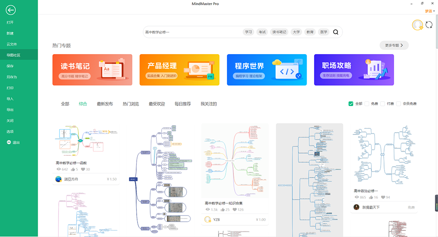This screenshot has width=438, height=237.
Task: Open 高中数学必修一知识合集 mind map thumbnail
Action: 235,161
